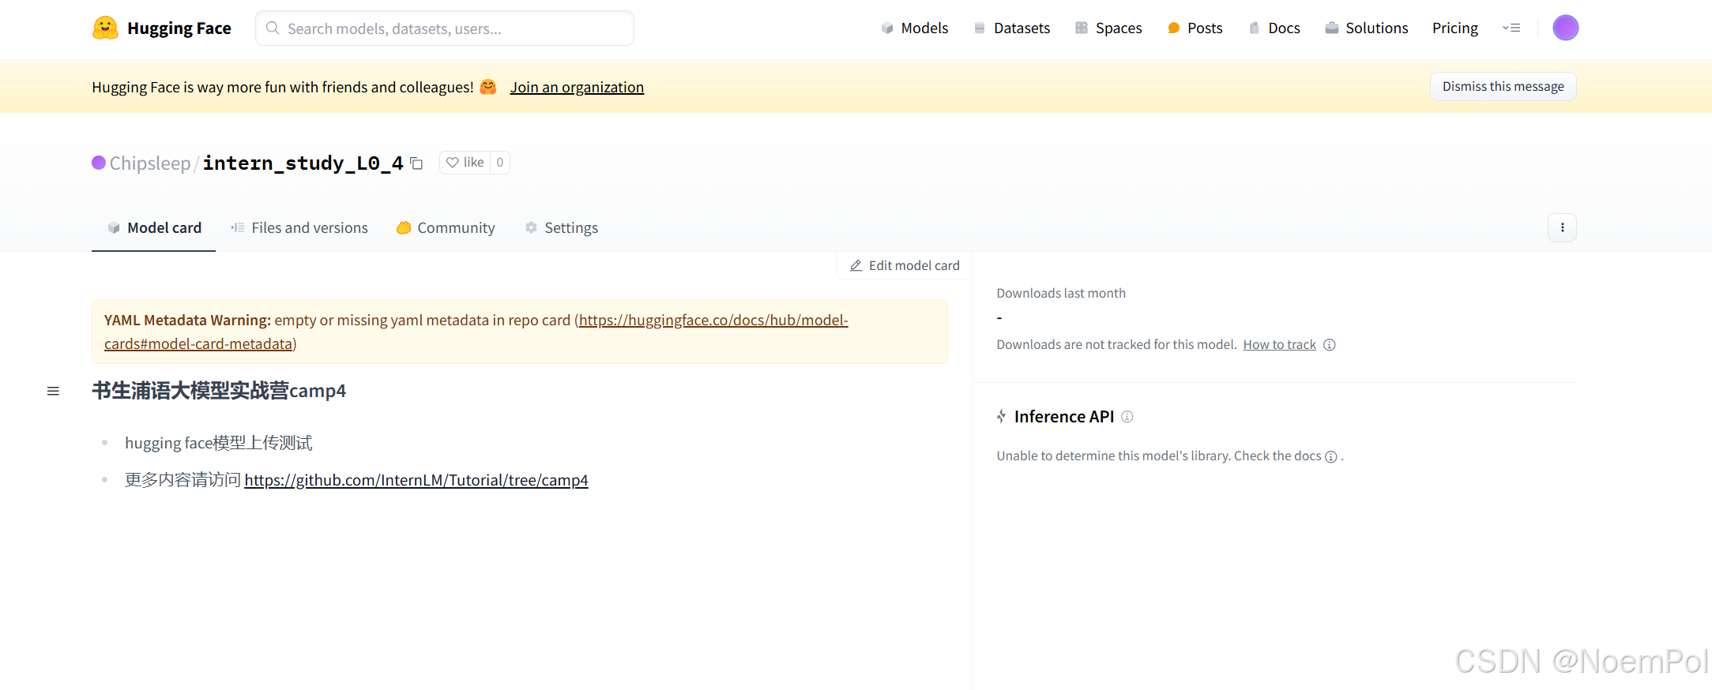Select the Model card tab
This screenshot has height=690, width=1712.
154,228
